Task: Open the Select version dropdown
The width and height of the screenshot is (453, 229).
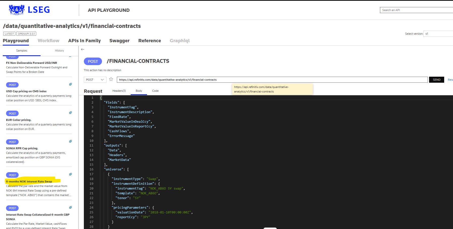Action: [x=438, y=34]
